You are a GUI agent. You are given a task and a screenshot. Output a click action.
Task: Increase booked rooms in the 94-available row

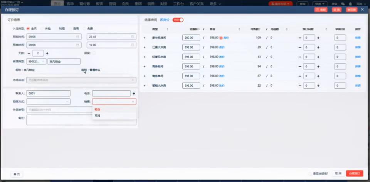318,66
